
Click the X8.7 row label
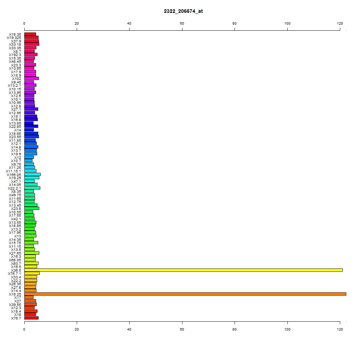(17, 52)
